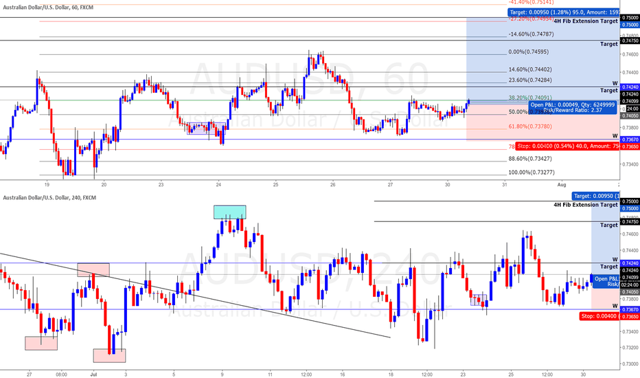Click the 0.74600 price scale tick on the 60 chart
The width and height of the screenshot is (640, 378).
(631, 54)
